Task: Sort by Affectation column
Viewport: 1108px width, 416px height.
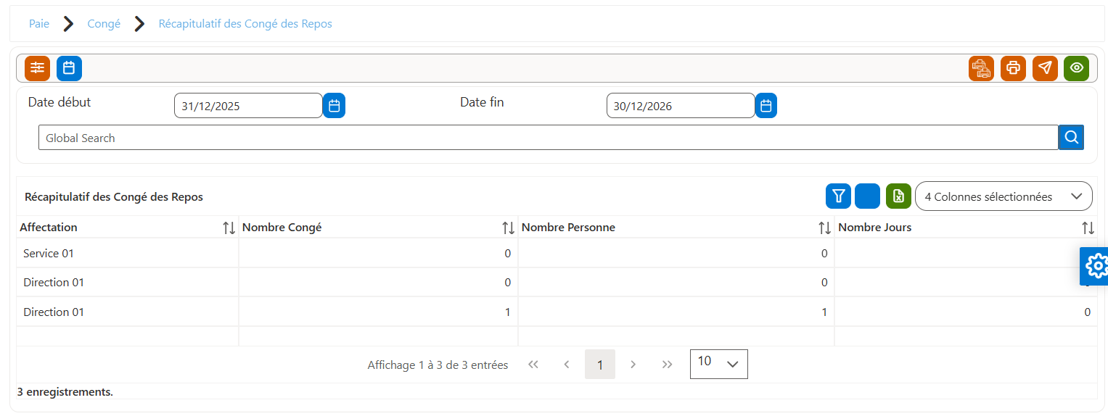Action: coord(229,228)
